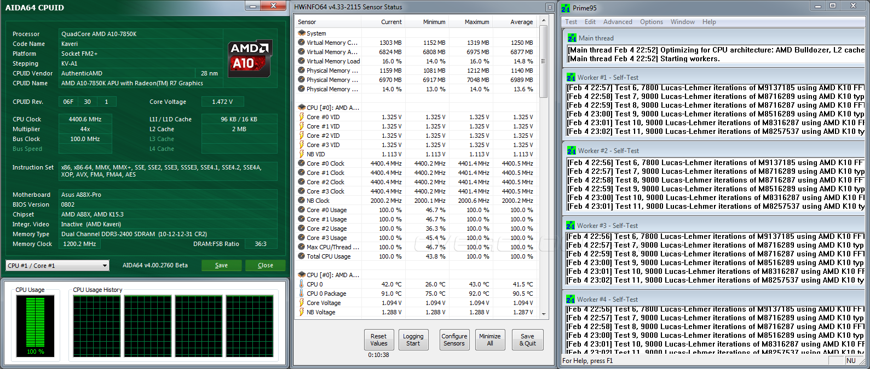Click the Close button in AIDA64 CPUID
870x369 pixels.
pyautogui.click(x=266, y=265)
